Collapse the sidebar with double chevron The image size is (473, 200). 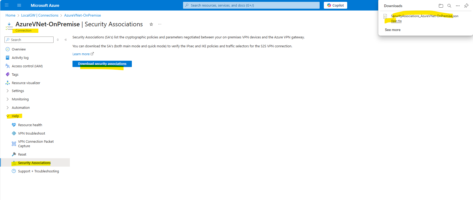click(x=66, y=40)
